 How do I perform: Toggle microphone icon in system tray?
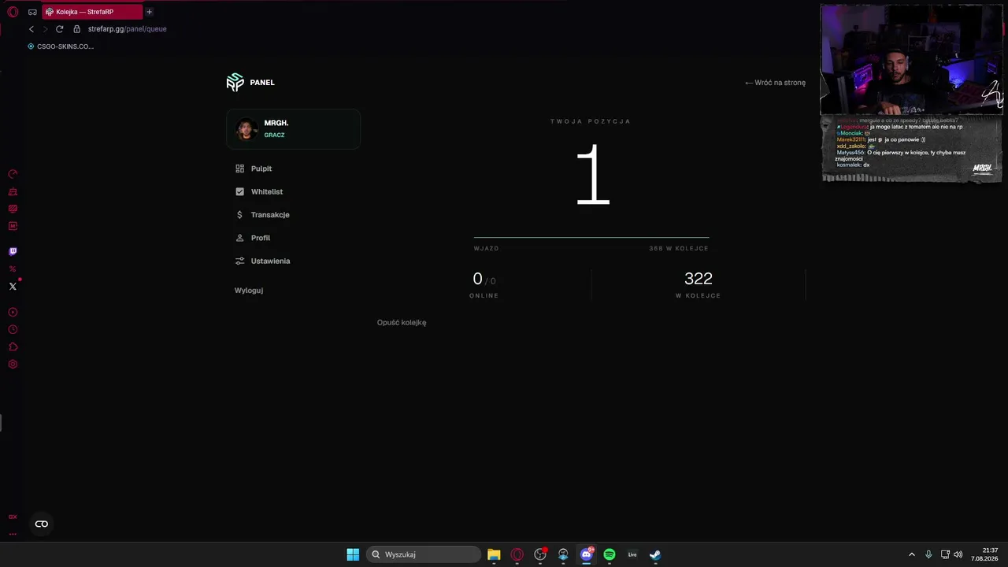coord(929,554)
